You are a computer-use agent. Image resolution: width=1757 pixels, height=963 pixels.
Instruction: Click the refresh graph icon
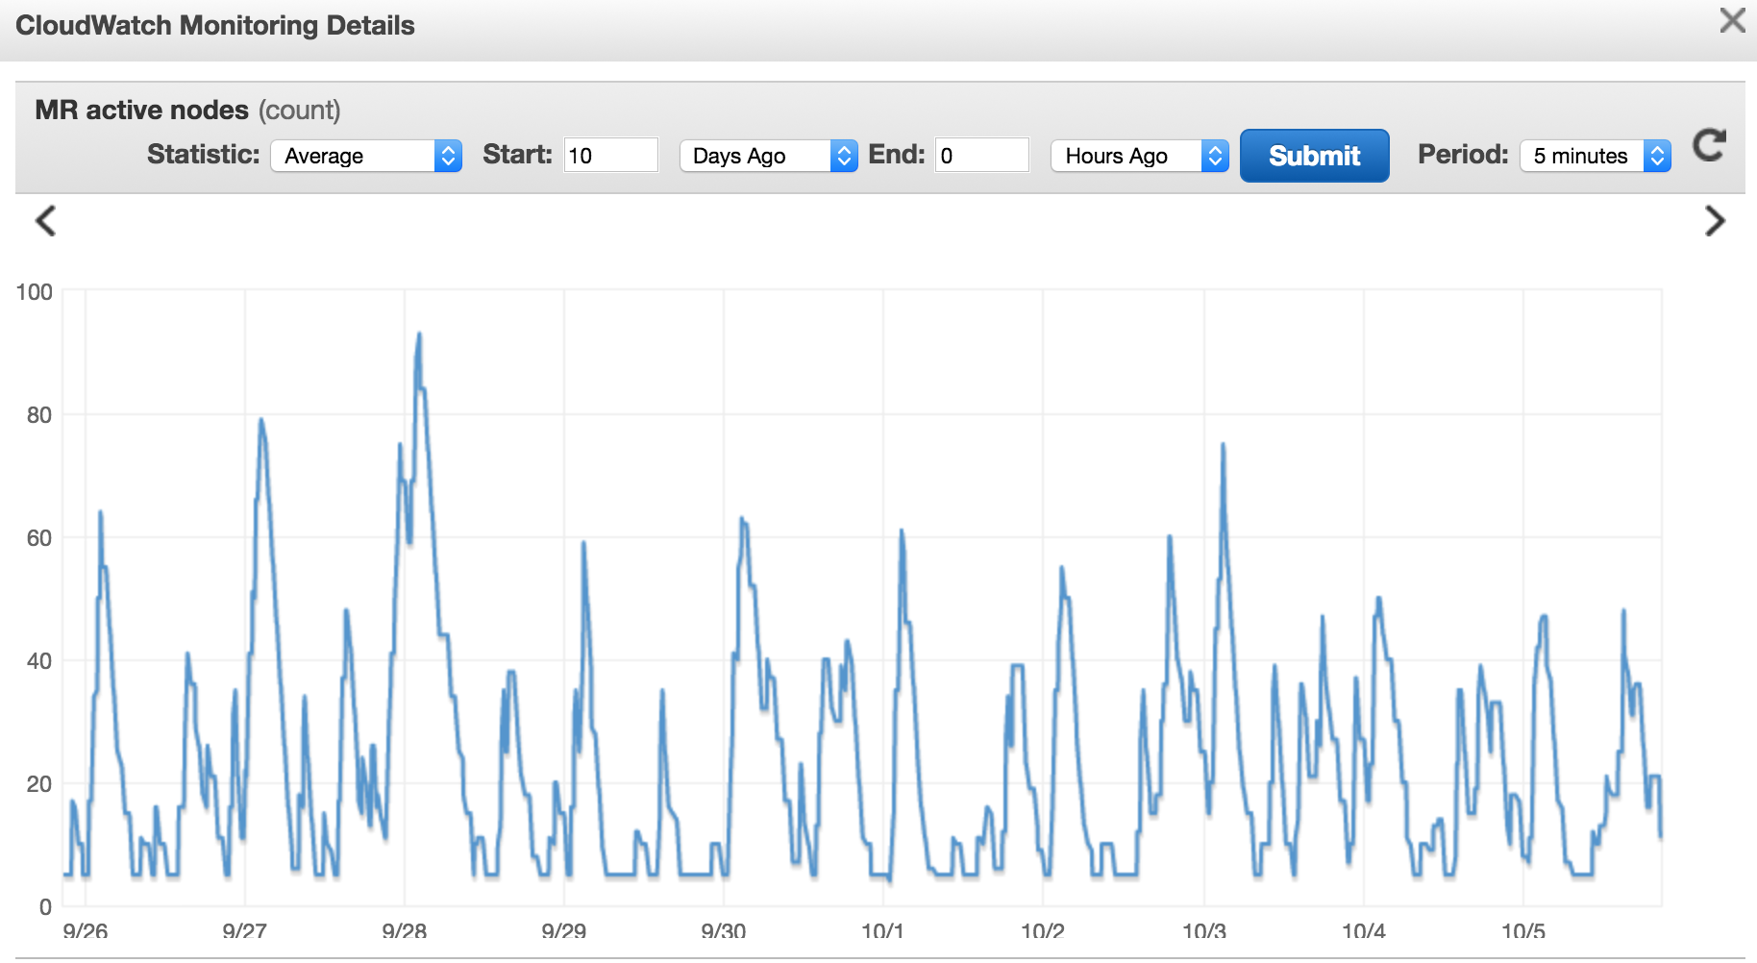click(1709, 146)
